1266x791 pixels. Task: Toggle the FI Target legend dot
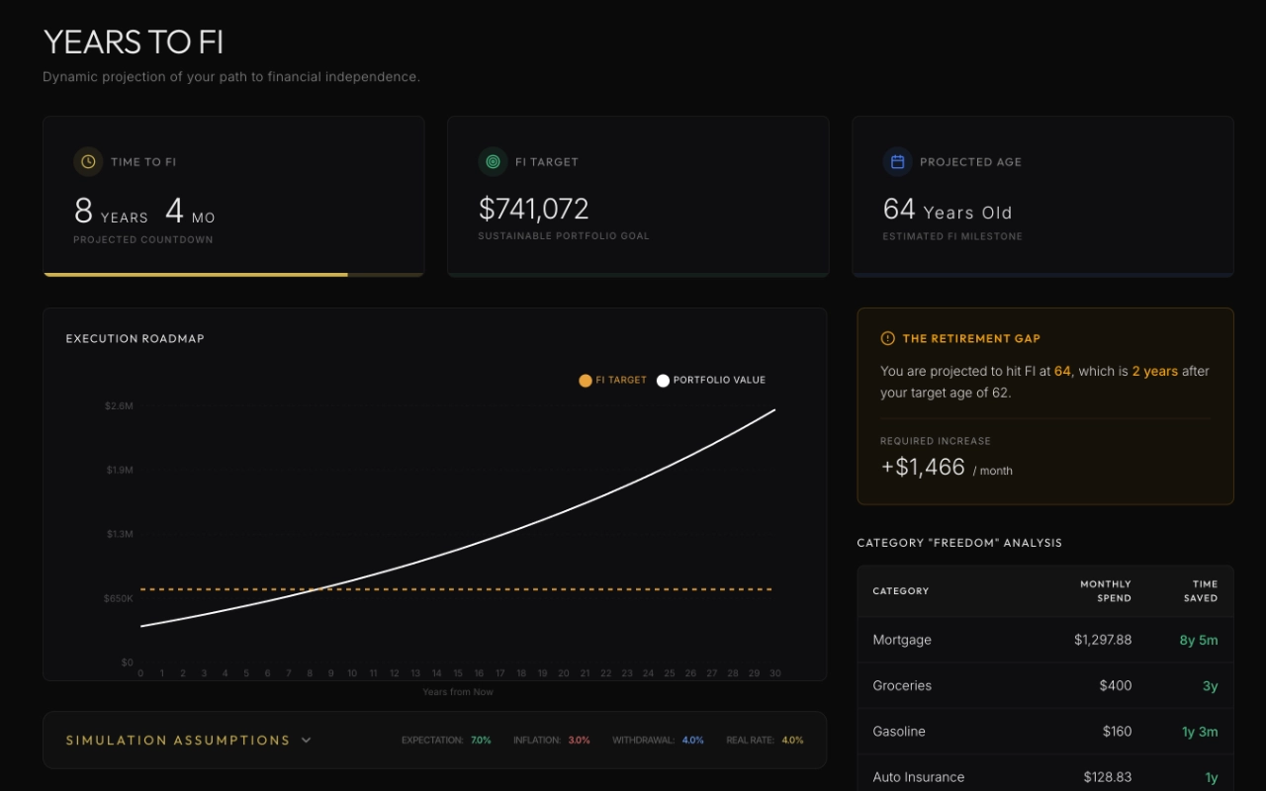[586, 381]
